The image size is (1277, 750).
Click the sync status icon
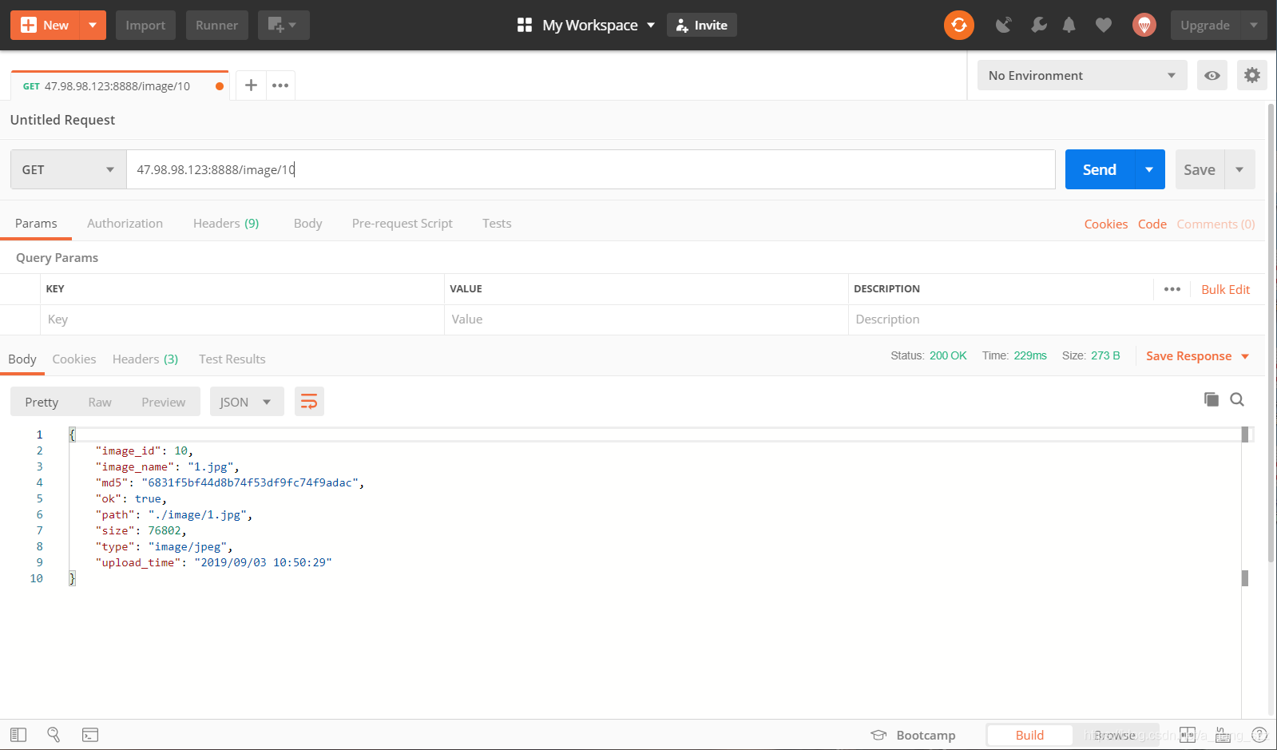tap(959, 25)
